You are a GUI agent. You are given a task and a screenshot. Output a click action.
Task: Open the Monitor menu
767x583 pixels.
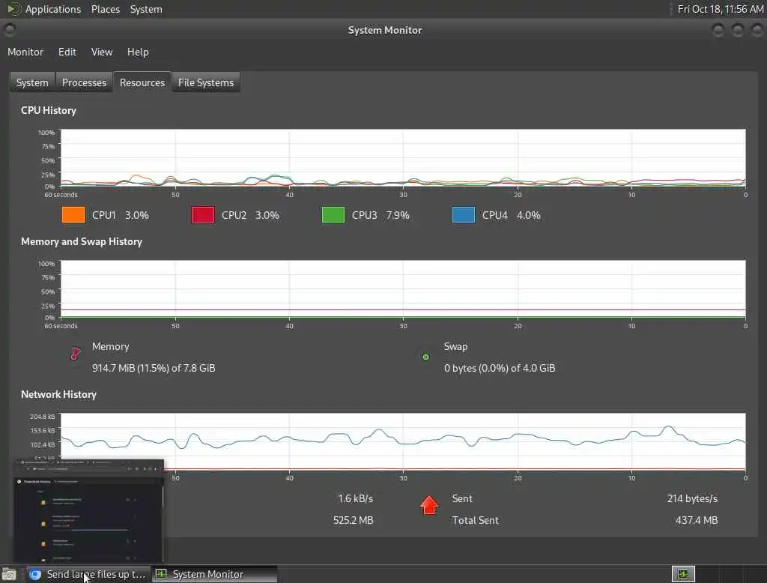pos(25,52)
